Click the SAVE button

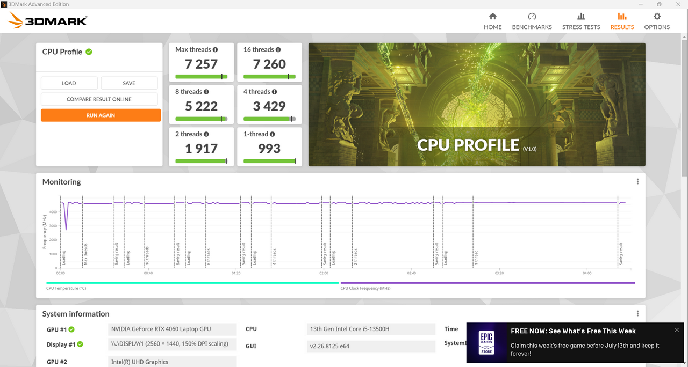coord(129,83)
